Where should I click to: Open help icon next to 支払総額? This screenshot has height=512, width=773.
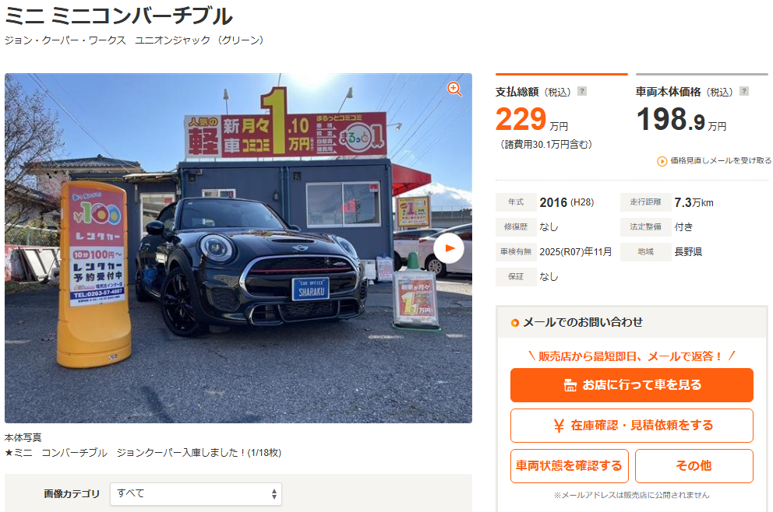(x=582, y=91)
